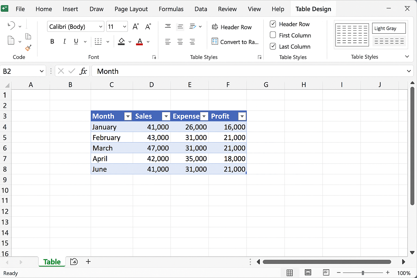Click the Align Right icon

pyautogui.click(x=192, y=42)
